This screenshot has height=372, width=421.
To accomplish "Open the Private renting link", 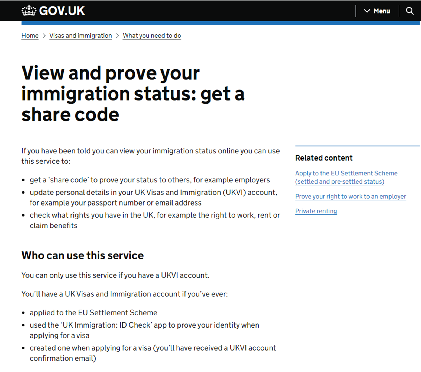I will point(316,211).
